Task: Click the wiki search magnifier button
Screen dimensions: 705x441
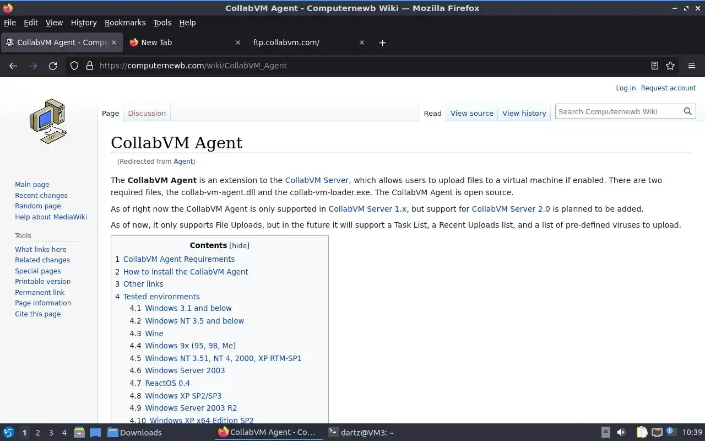Action: coord(688,111)
